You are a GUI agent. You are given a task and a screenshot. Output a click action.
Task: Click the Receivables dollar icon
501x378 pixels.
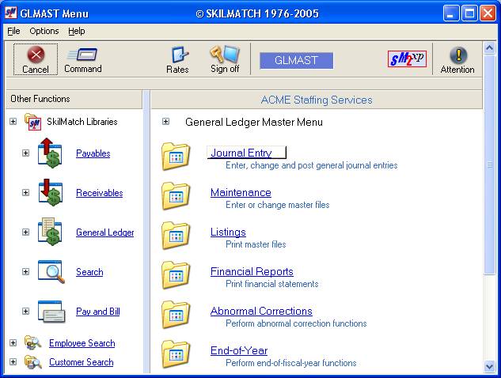point(50,192)
